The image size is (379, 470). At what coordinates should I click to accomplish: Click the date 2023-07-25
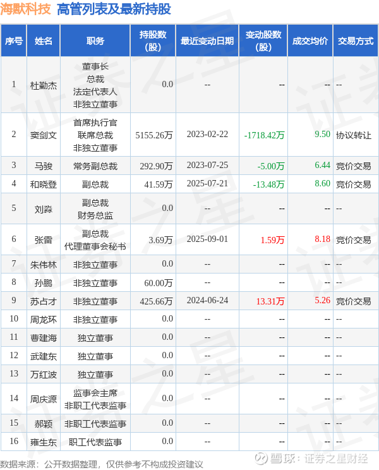[207, 165]
